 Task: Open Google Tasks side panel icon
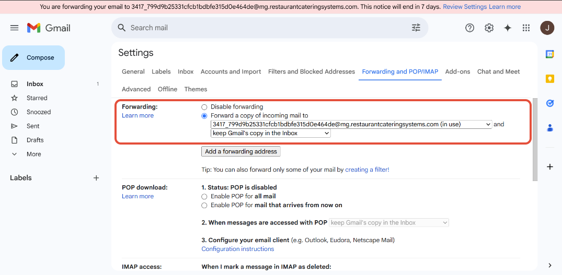coord(550,103)
